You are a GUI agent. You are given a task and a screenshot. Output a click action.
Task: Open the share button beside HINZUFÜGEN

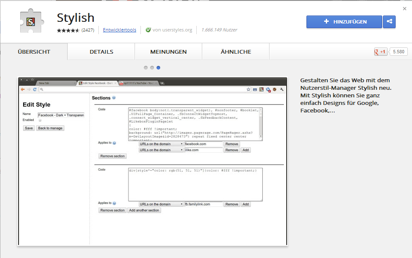click(x=389, y=22)
